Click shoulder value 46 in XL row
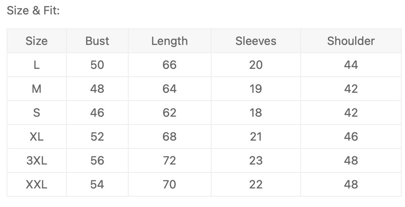This screenshot has width=405, height=207. click(351, 136)
